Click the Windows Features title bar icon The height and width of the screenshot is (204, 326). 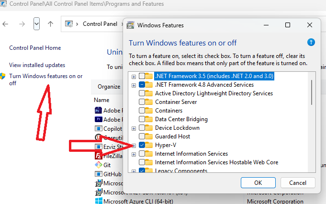131,25
